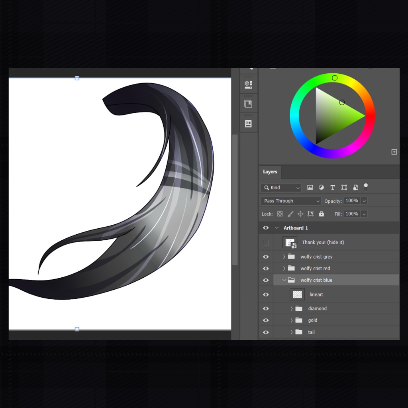Click the 'diamond' group name
Viewport: 408px width, 408px height.
click(x=317, y=309)
